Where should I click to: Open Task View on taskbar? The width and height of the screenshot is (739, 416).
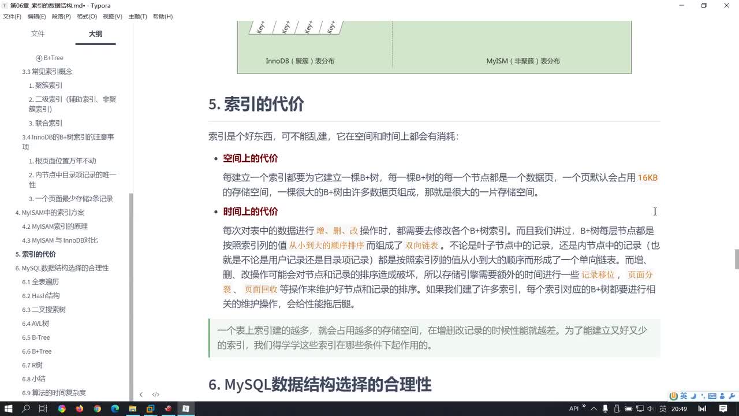click(43, 408)
